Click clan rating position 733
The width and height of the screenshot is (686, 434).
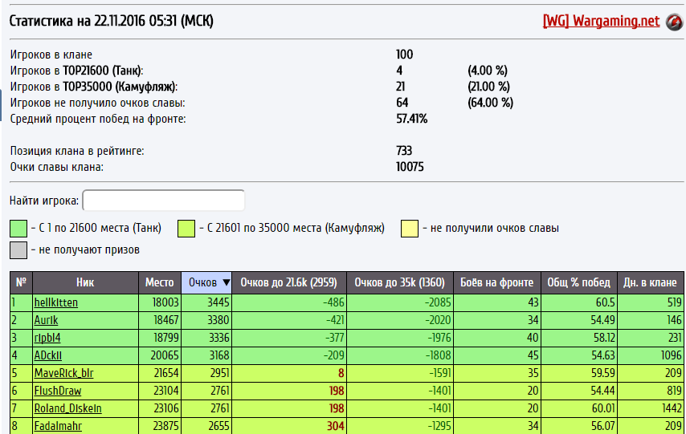tap(404, 151)
